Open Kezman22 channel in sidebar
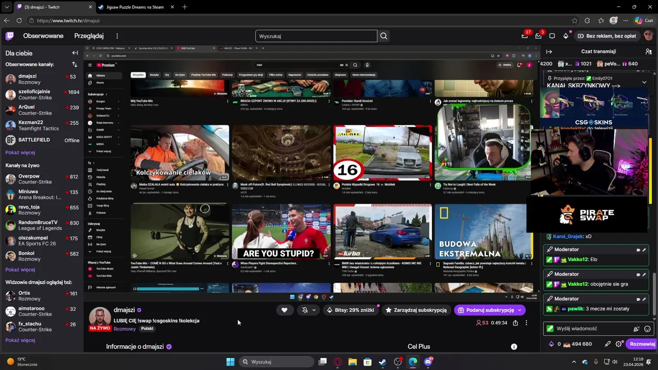The width and height of the screenshot is (658, 370). click(42, 125)
